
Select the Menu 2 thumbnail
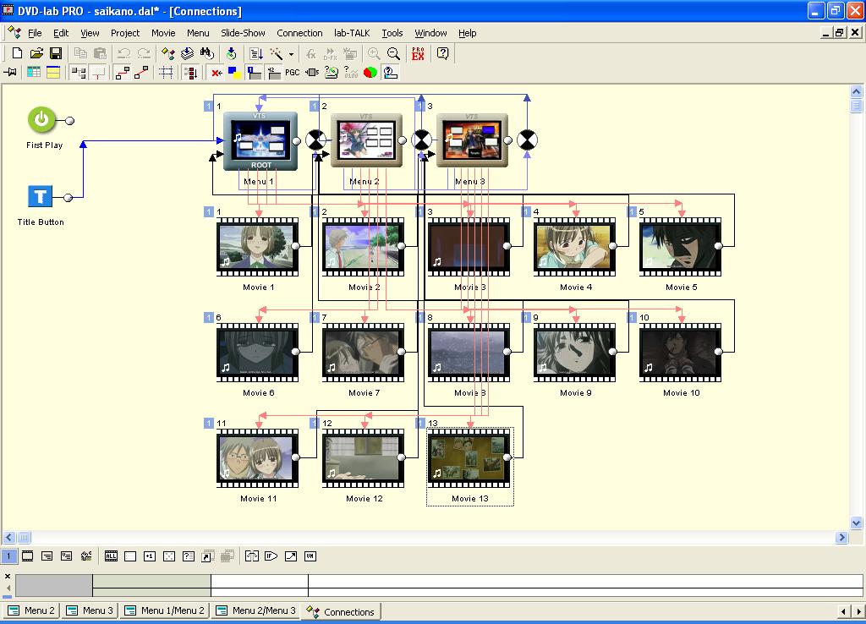(x=366, y=140)
